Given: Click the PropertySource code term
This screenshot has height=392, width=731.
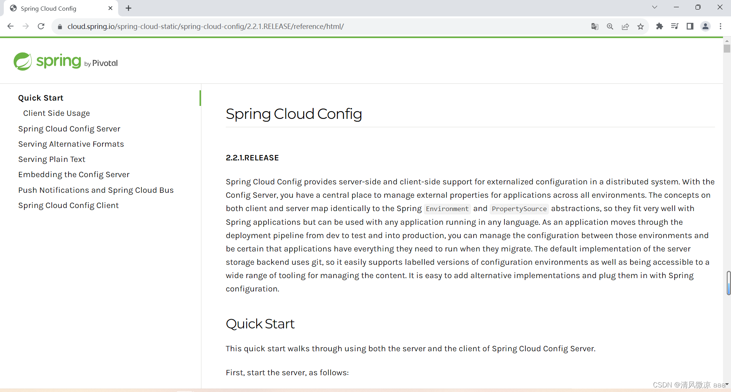Looking at the screenshot, I should (x=519, y=209).
